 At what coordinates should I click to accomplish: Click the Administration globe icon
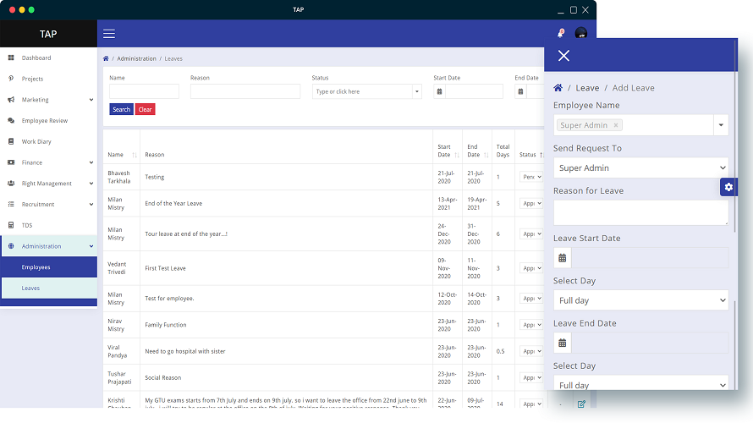point(11,246)
